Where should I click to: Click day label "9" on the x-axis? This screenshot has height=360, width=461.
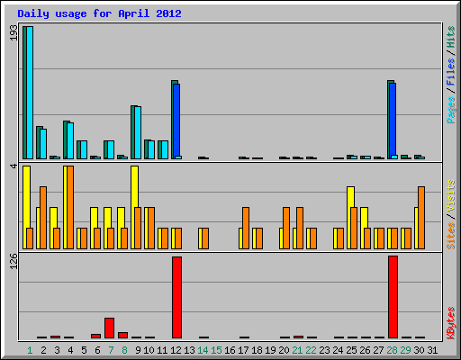pos(138,350)
